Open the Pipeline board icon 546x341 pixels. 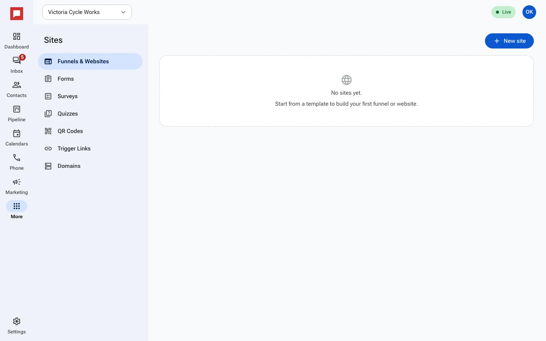click(x=17, y=109)
